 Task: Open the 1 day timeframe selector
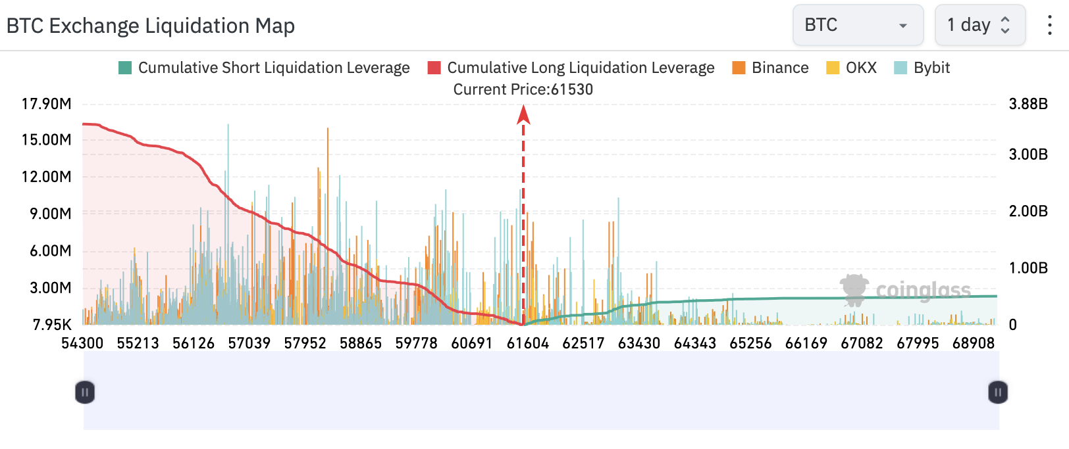[979, 26]
